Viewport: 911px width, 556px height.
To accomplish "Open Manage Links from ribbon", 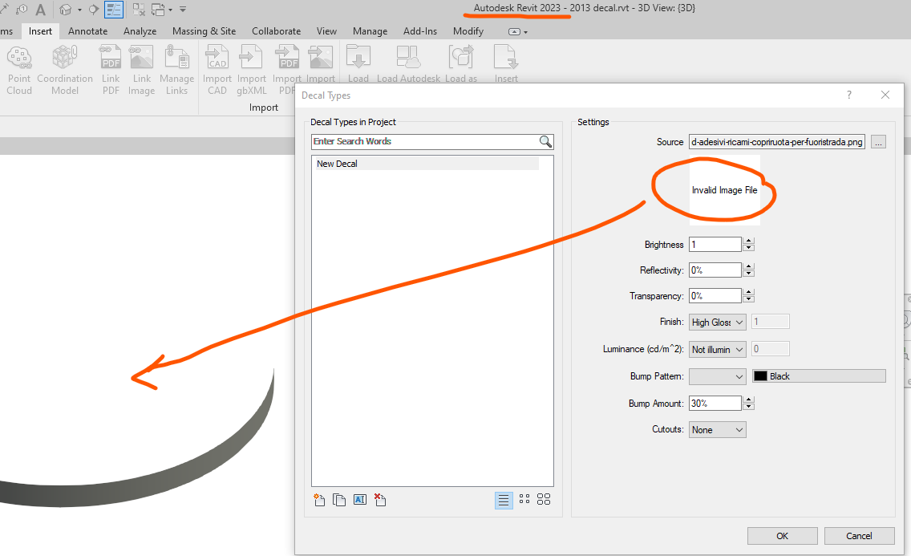I will tap(176, 58).
